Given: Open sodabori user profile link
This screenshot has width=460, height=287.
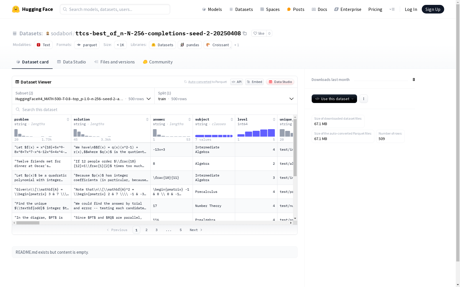Looking at the screenshot, I should point(62,34).
